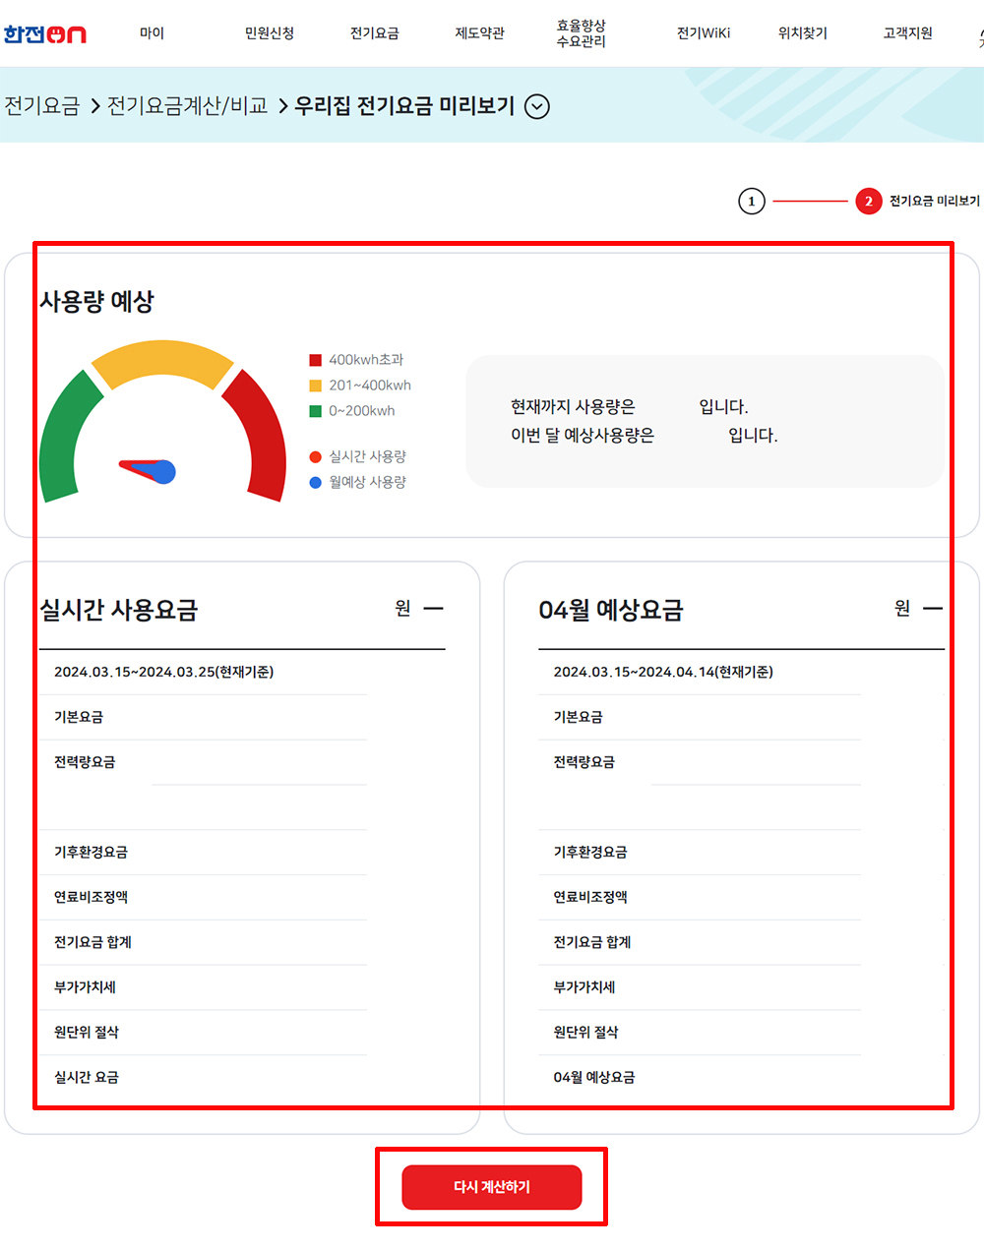
Task: Open the 고객지원 menu
Action: (908, 33)
